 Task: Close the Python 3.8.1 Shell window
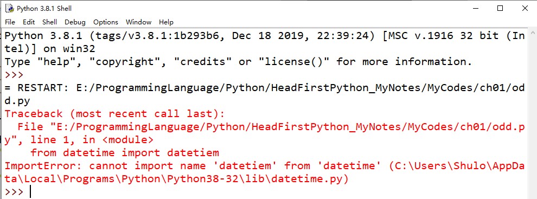pyautogui.click(x=525, y=8)
